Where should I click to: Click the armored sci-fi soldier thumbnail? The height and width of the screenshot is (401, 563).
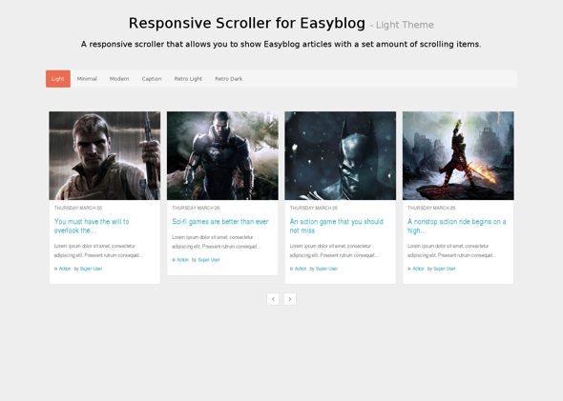coord(222,155)
